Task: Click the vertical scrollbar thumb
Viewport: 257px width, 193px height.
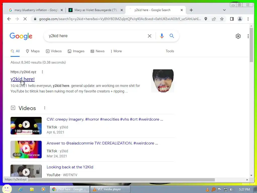Action: click(251, 45)
